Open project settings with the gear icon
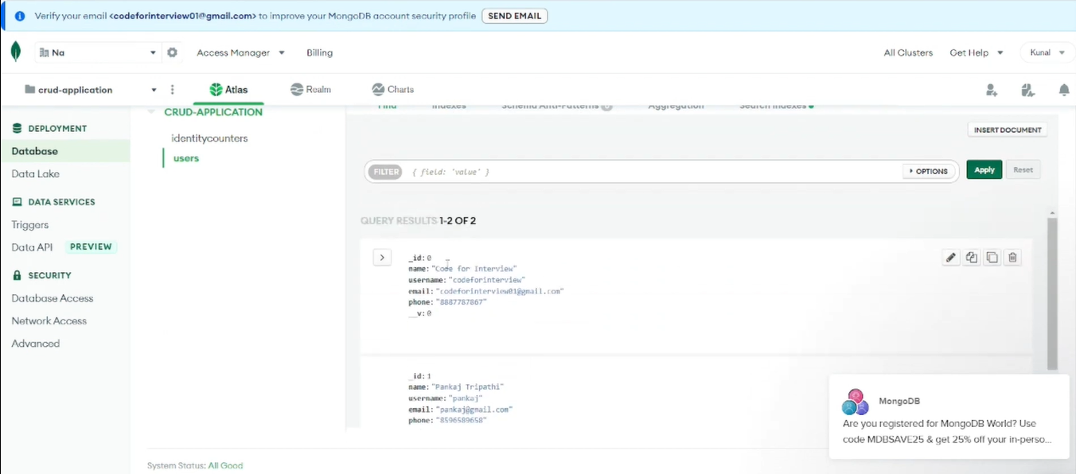 [x=172, y=51]
